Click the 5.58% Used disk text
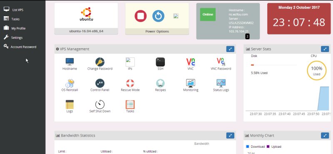Viewport: 333px width, 154px height. point(259,73)
